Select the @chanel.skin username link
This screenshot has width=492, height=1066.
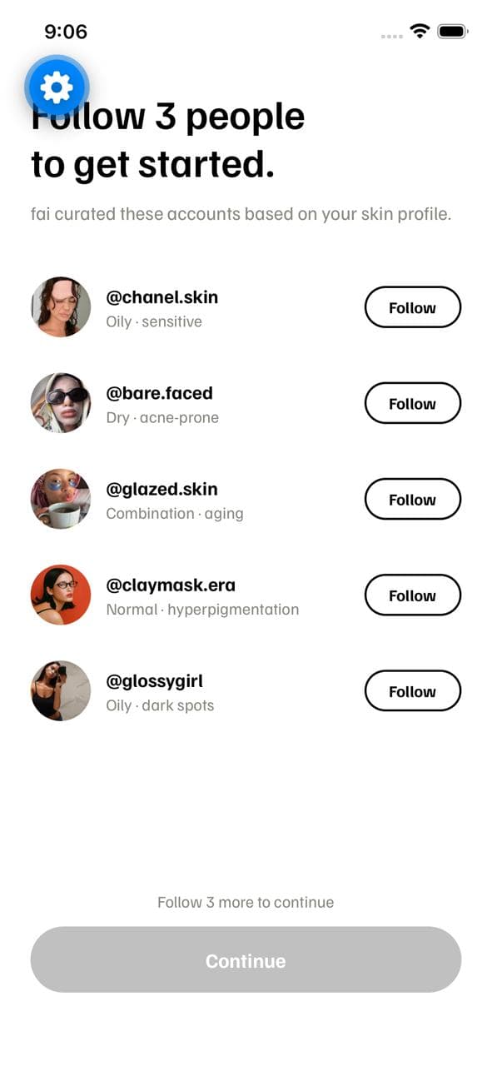(x=162, y=296)
